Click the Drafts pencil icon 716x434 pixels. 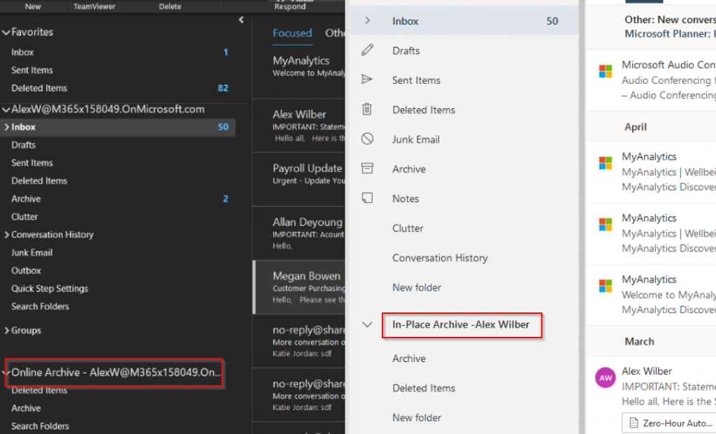(367, 50)
